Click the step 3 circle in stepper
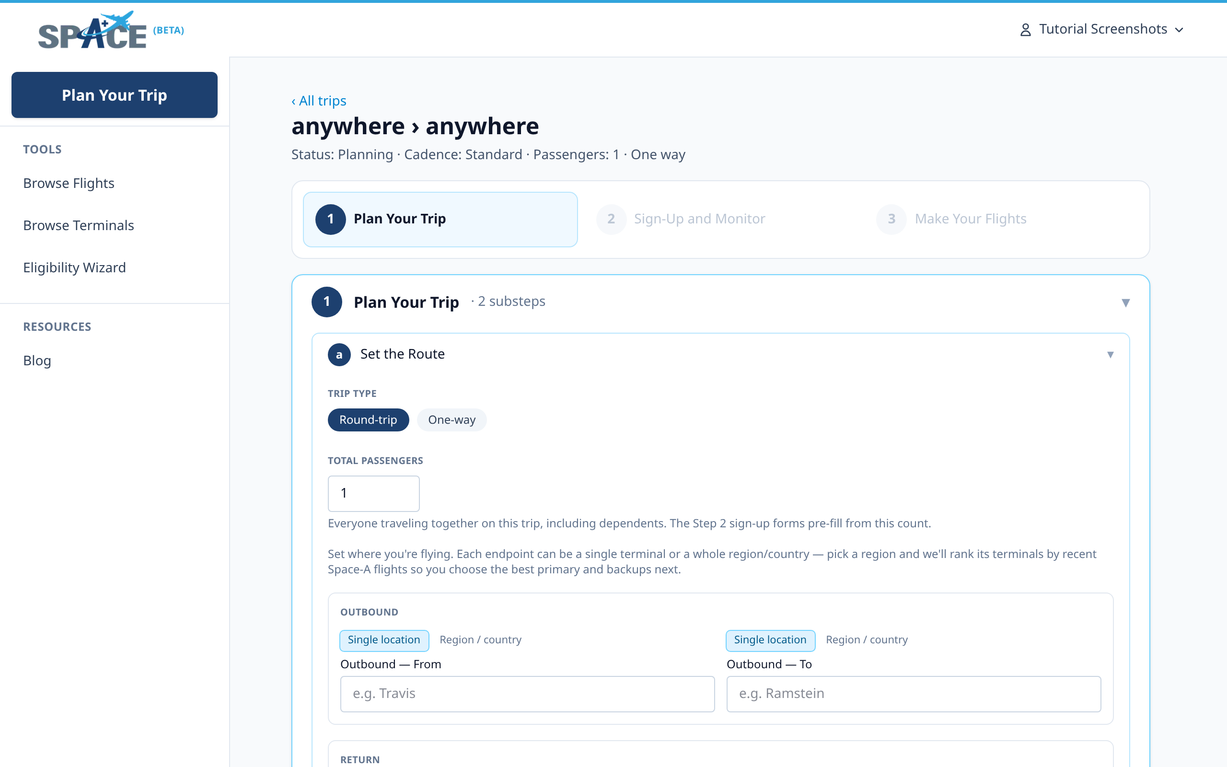The image size is (1227, 767). tap(891, 219)
